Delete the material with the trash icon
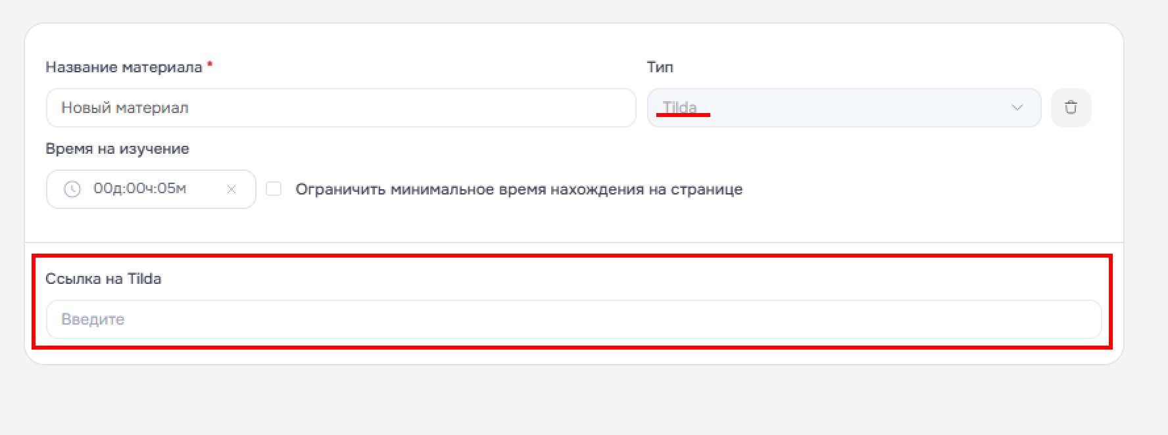The image size is (1168, 435). coord(1071,107)
